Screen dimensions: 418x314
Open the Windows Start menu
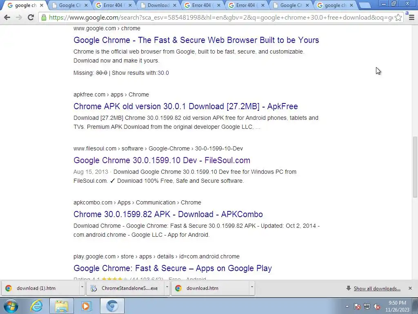click(x=11, y=306)
